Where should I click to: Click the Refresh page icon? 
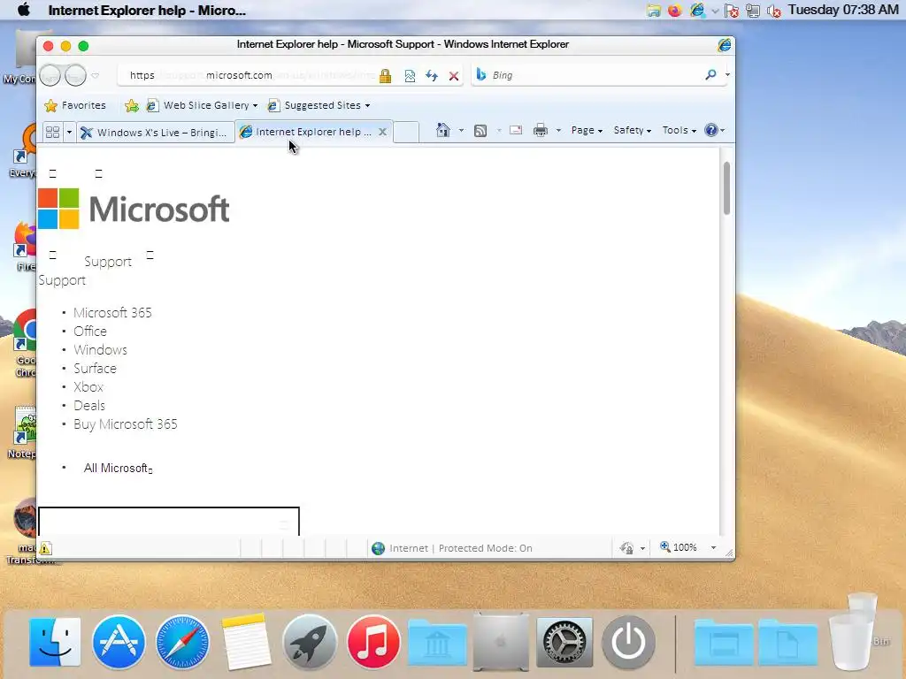[x=432, y=76]
